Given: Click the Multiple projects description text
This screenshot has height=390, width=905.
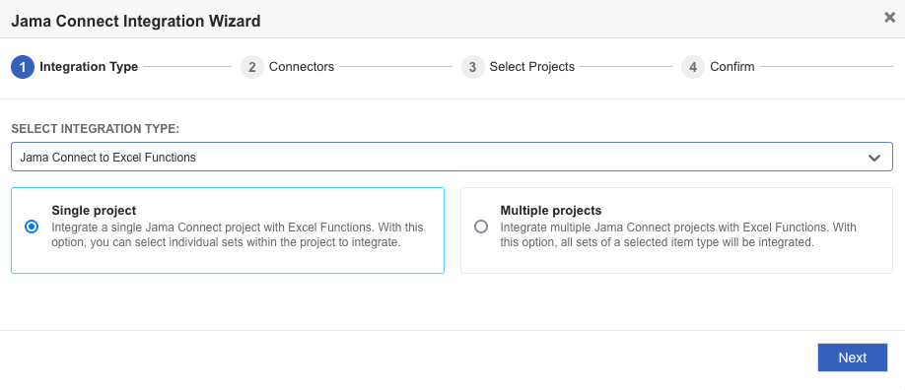Looking at the screenshot, I should (x=678, y=234).
